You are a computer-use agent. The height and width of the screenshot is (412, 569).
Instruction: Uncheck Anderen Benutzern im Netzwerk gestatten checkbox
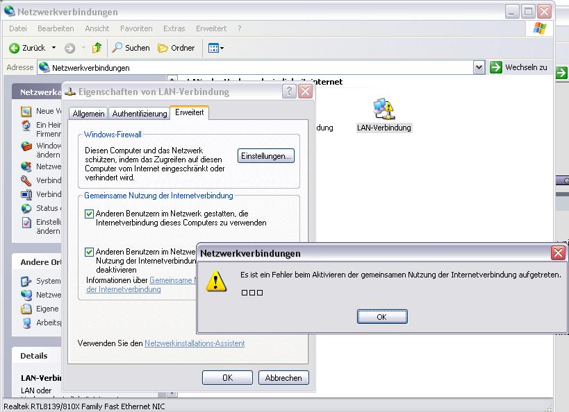[x=90, y=214]
